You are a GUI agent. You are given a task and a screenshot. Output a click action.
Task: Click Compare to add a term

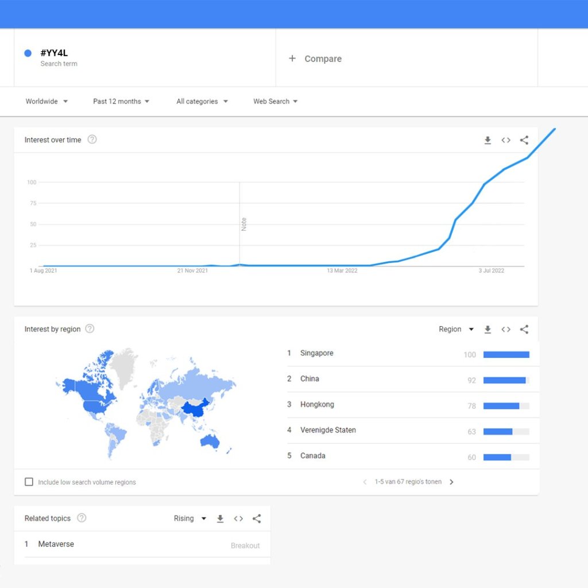[316, 59]
